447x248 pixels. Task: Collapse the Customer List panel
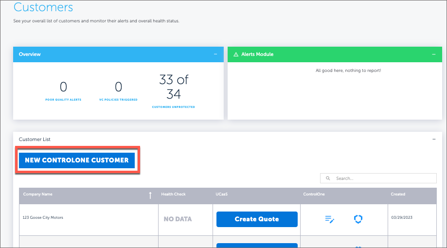434,140
